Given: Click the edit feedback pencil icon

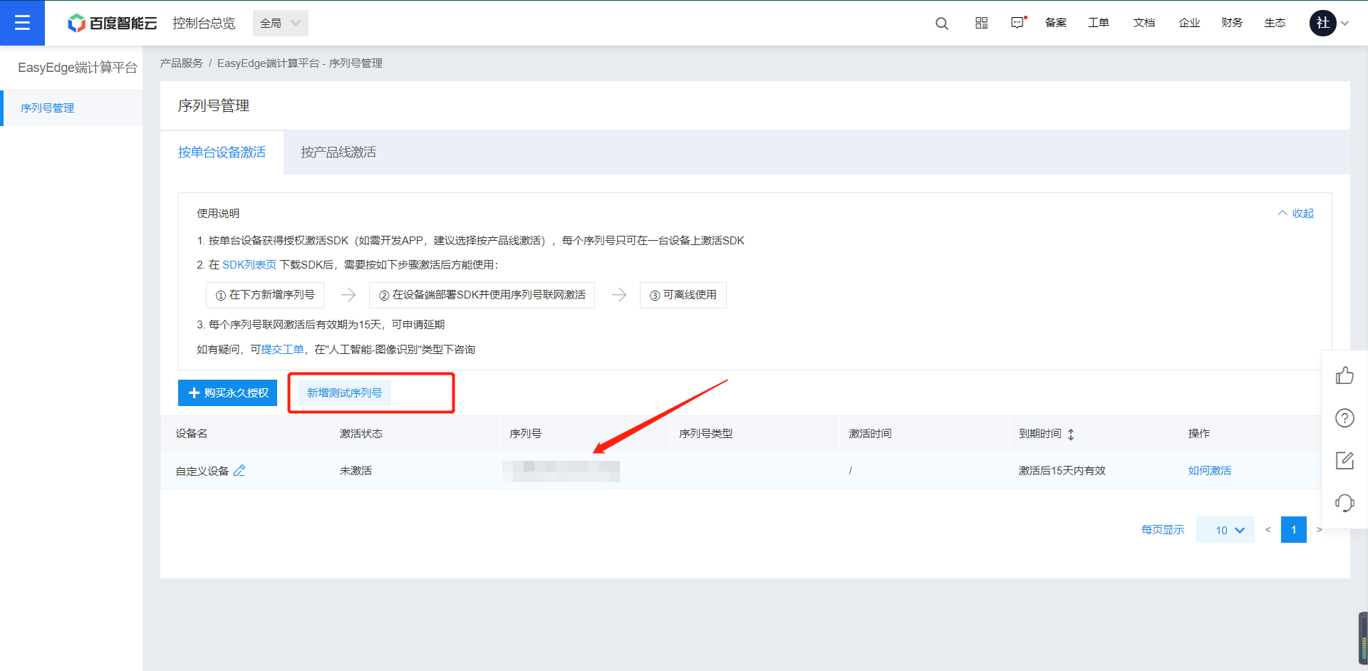Looking at the screenshot, I should tap(1344, 460).
